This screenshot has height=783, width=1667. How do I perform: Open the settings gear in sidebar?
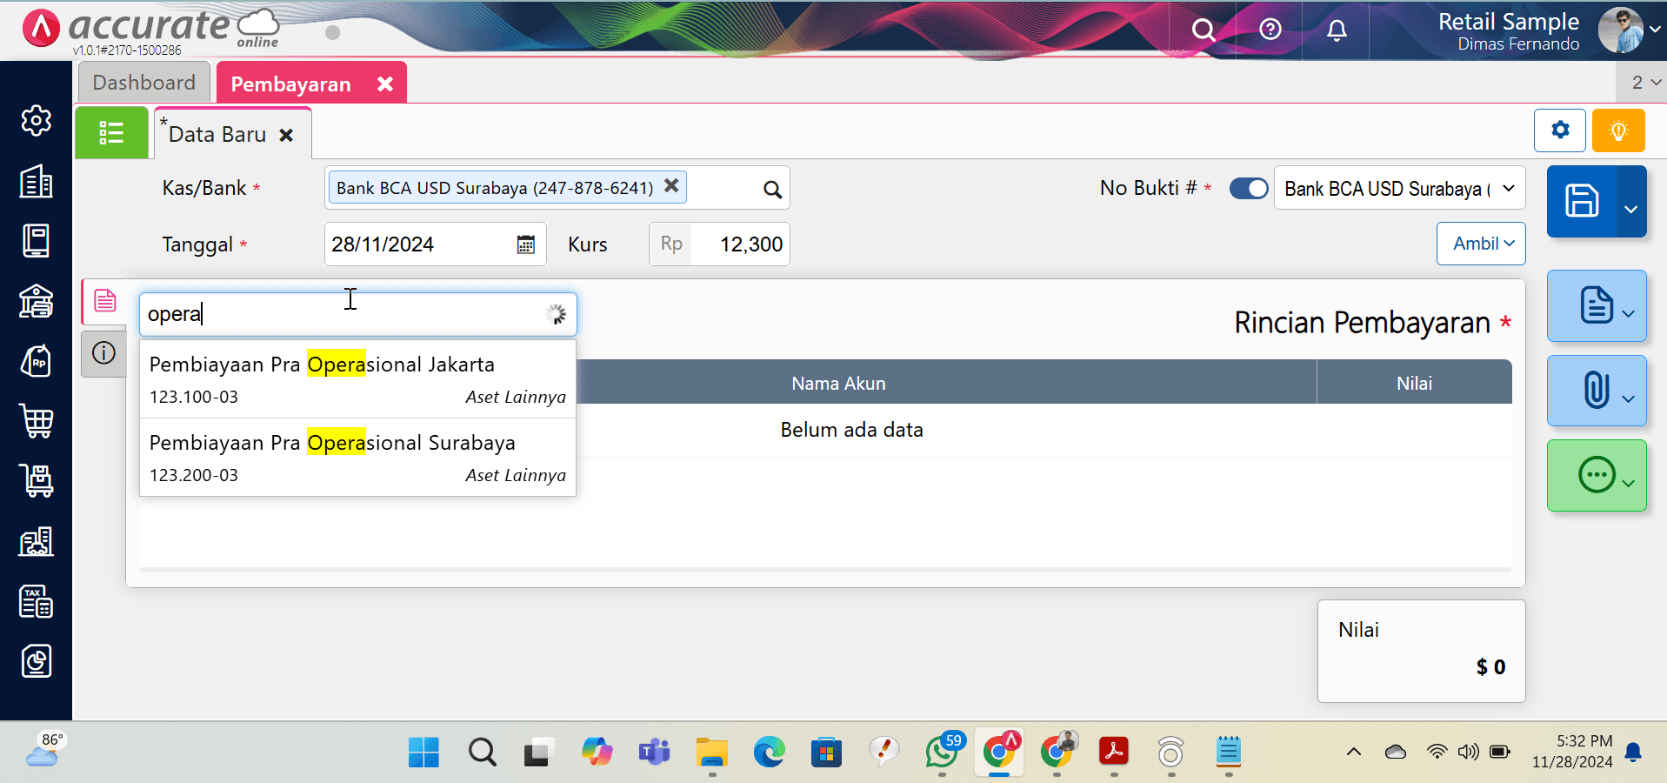point(36,121)
